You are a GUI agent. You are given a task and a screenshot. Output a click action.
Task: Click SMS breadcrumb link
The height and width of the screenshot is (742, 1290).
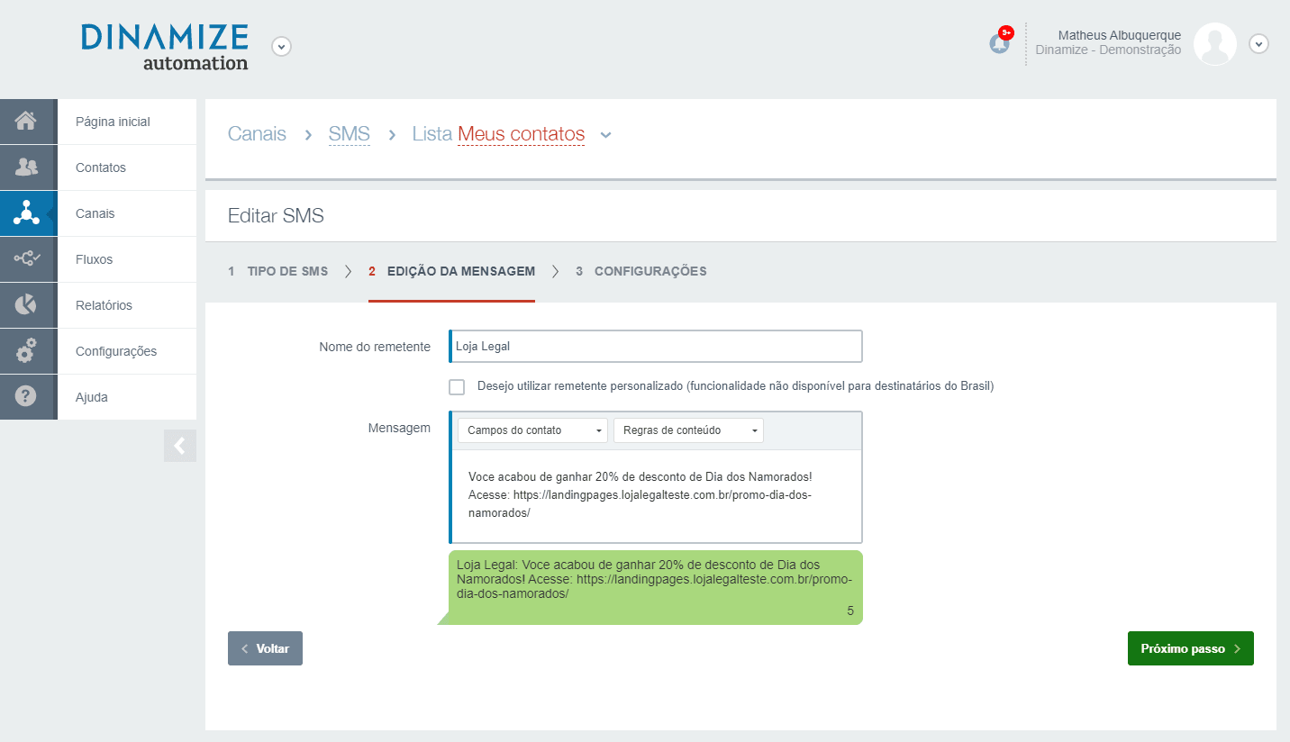coord(350,134)
